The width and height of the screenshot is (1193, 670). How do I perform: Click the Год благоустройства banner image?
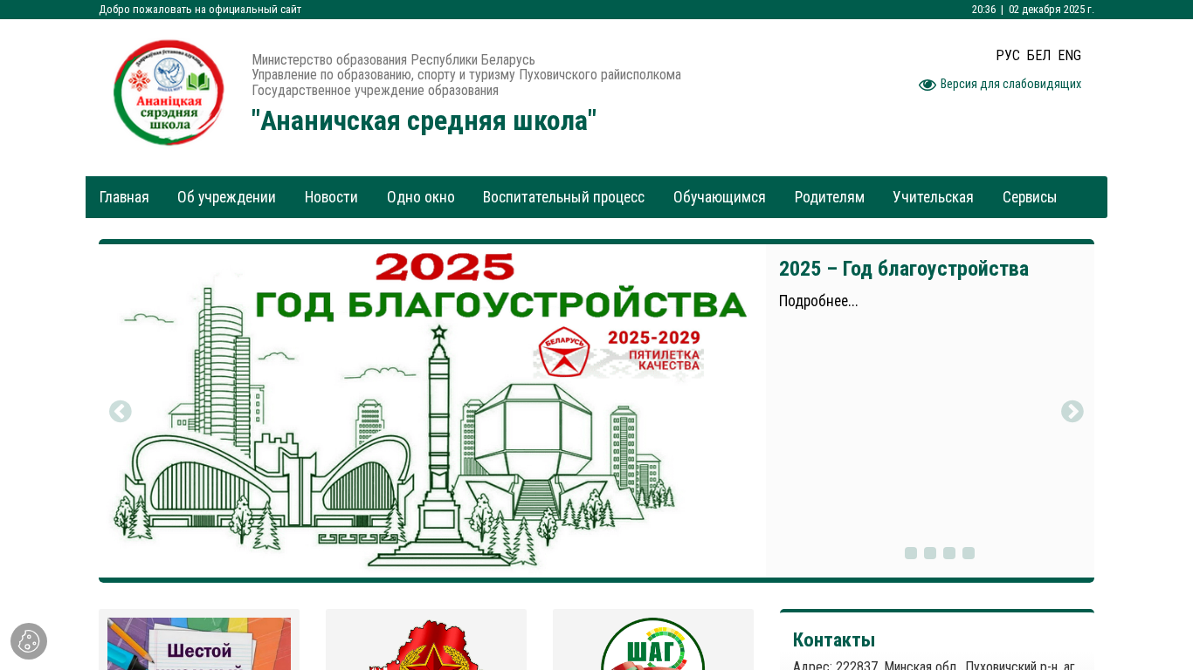432,411
